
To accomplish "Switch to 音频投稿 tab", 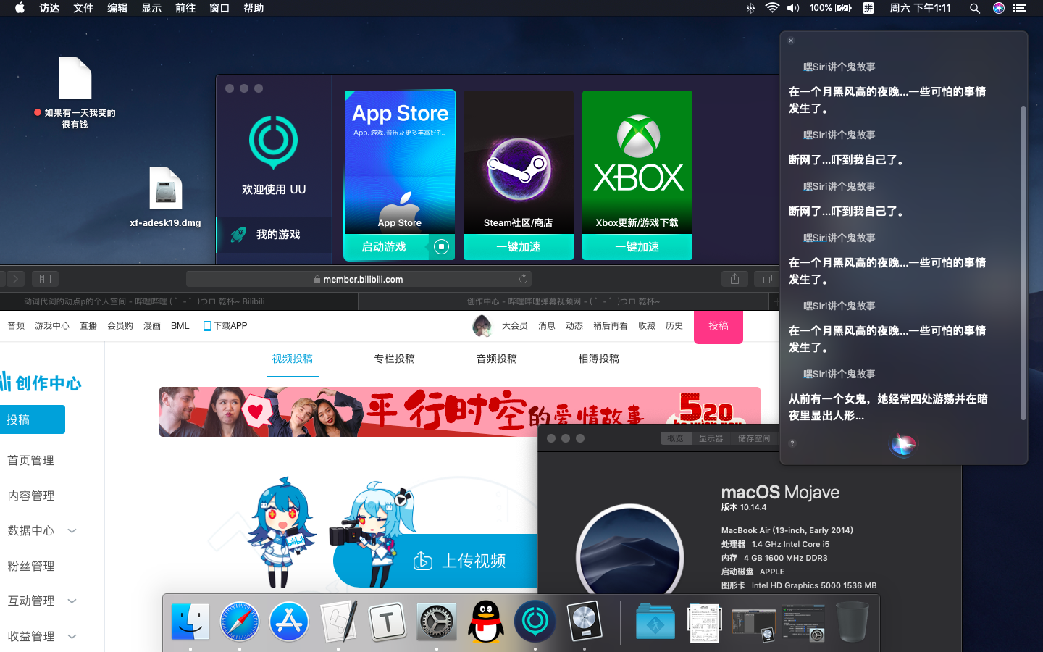I will point(497,359).
